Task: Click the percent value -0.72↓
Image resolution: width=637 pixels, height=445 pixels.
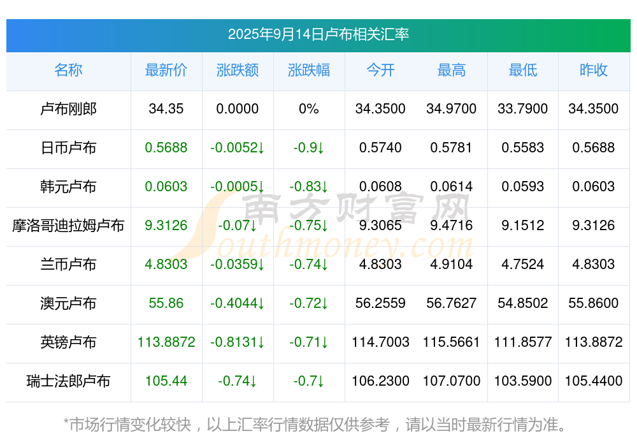Action: pyautogui.click(x=309, y=303)
